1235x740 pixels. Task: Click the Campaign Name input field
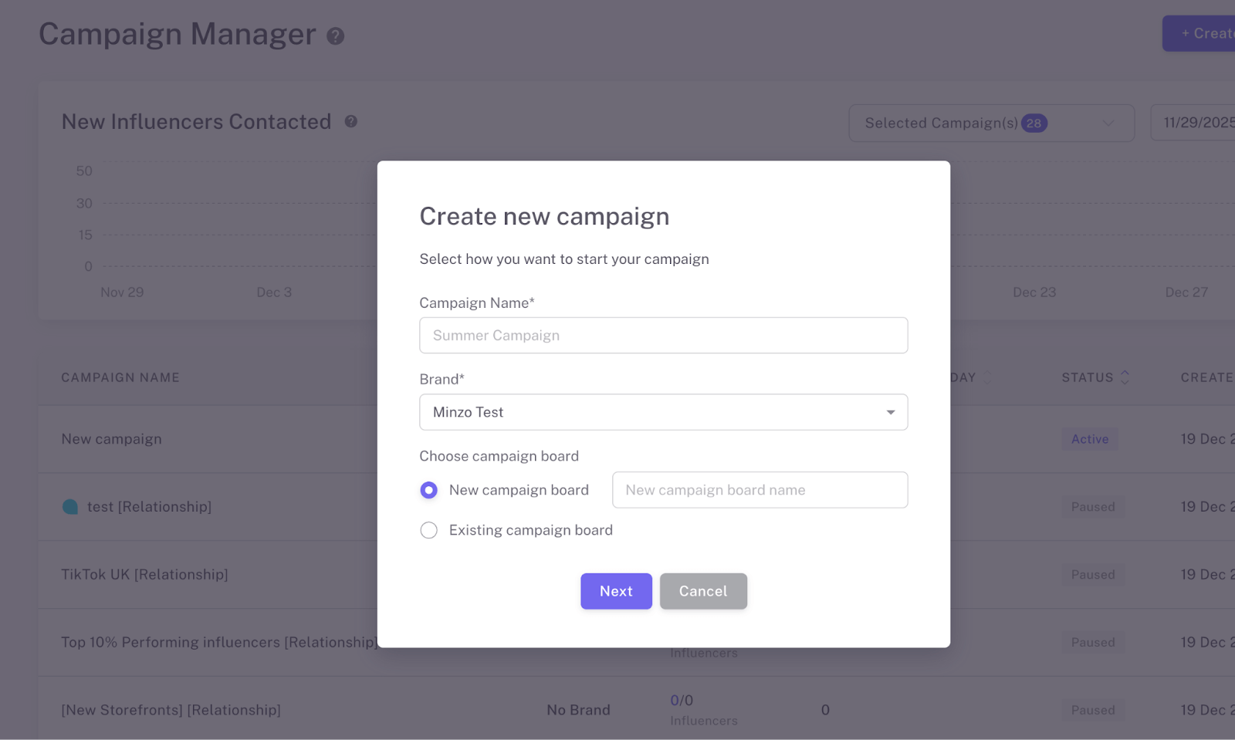click(x=663, y=336)
